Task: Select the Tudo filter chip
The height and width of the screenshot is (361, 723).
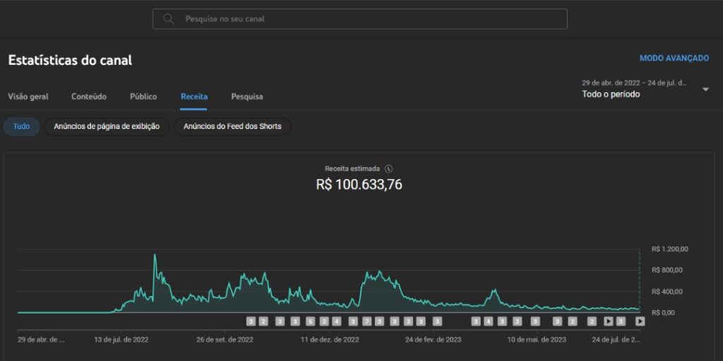Action: tap(21, 127)
